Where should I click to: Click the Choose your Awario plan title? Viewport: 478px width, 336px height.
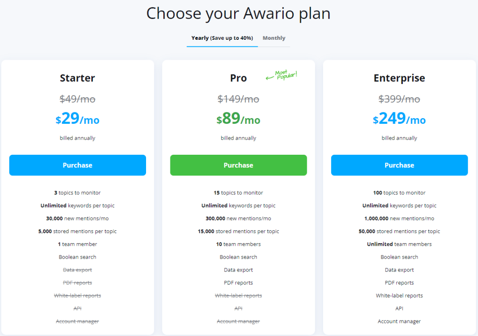coord(239,14)
